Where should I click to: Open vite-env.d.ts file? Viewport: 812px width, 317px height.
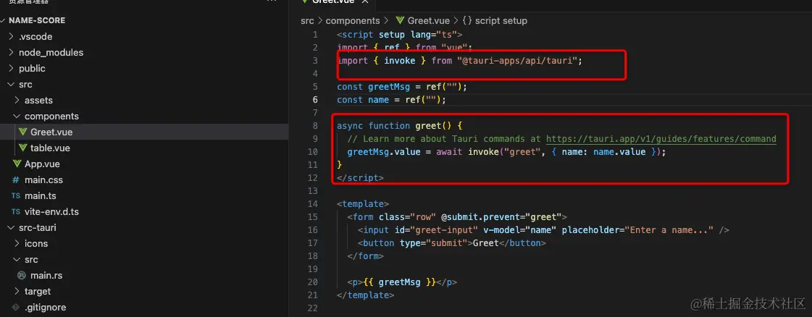tap(51, 212)
